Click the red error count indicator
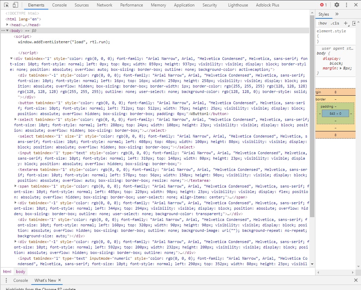This screenshot has width=361, height=290. (x=324, y=5)
